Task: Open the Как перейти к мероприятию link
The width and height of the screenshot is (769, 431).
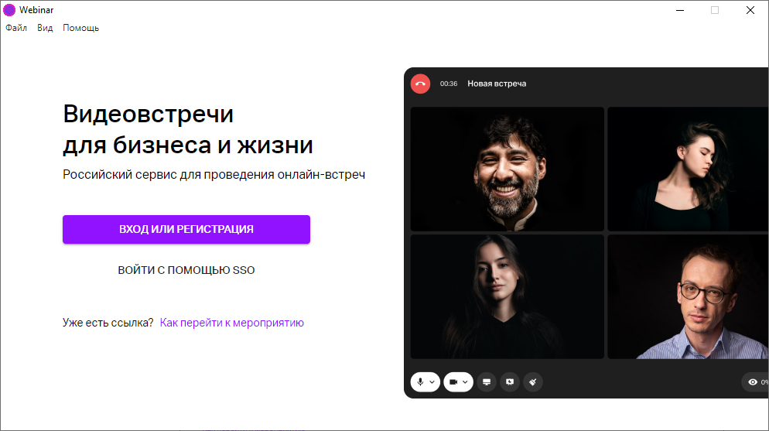Action: pyautogui.click(x=232, y=323)
